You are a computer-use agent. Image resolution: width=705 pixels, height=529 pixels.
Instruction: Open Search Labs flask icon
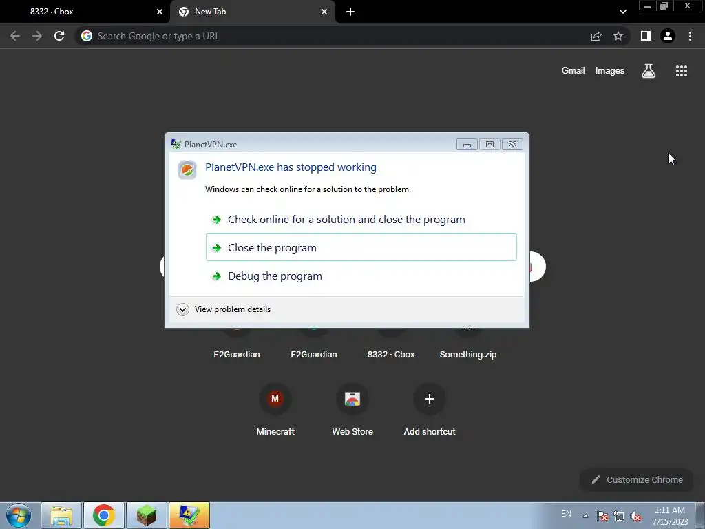649,71
